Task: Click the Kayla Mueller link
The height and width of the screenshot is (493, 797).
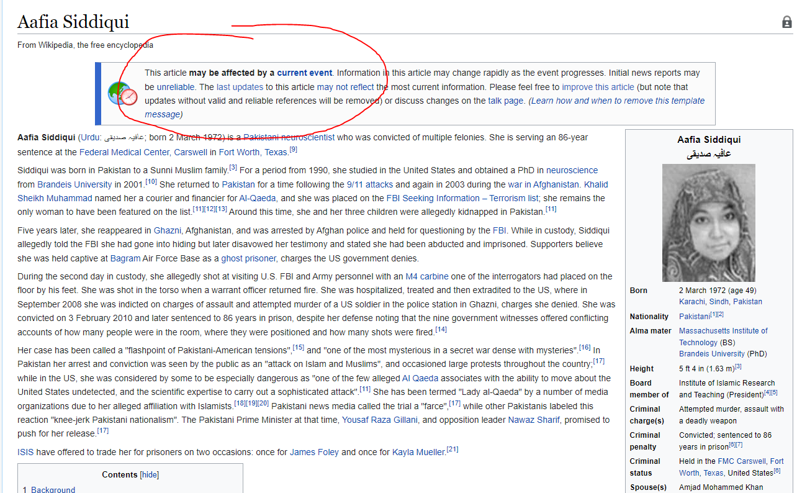Action: (418, 452)
